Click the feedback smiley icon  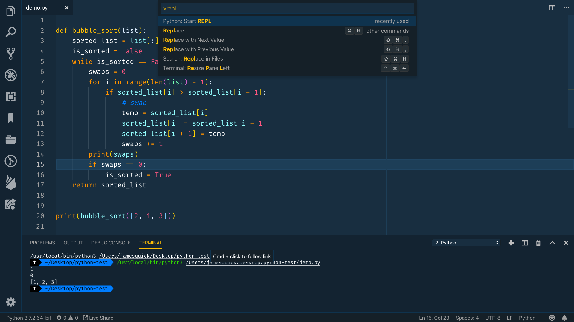(x=552, y=318)
